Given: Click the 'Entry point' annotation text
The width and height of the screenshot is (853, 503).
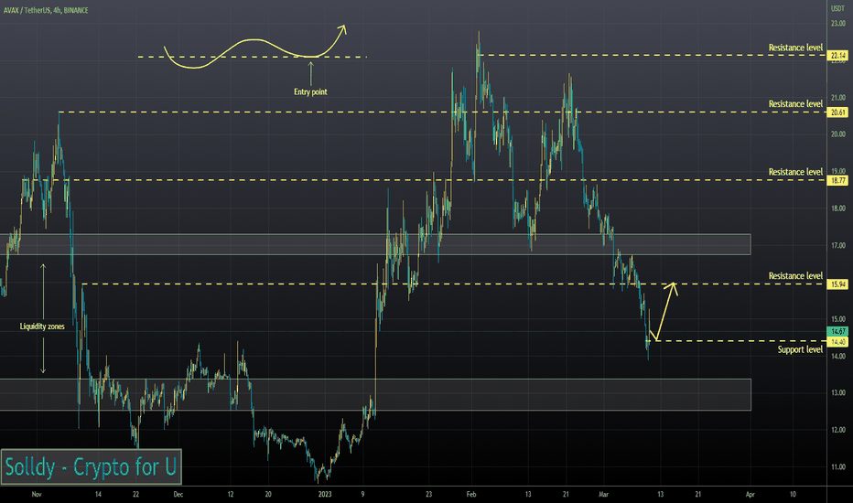Looking at the screenshot, I should tap(310, 91).
